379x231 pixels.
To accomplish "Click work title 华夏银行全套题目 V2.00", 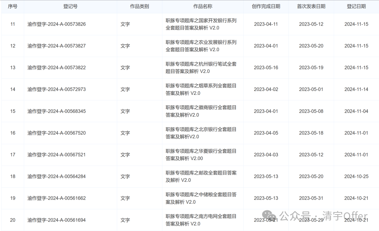I will [201, 155].
